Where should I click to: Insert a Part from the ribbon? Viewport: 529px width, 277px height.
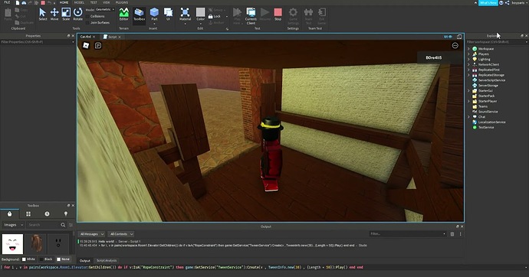154,15
